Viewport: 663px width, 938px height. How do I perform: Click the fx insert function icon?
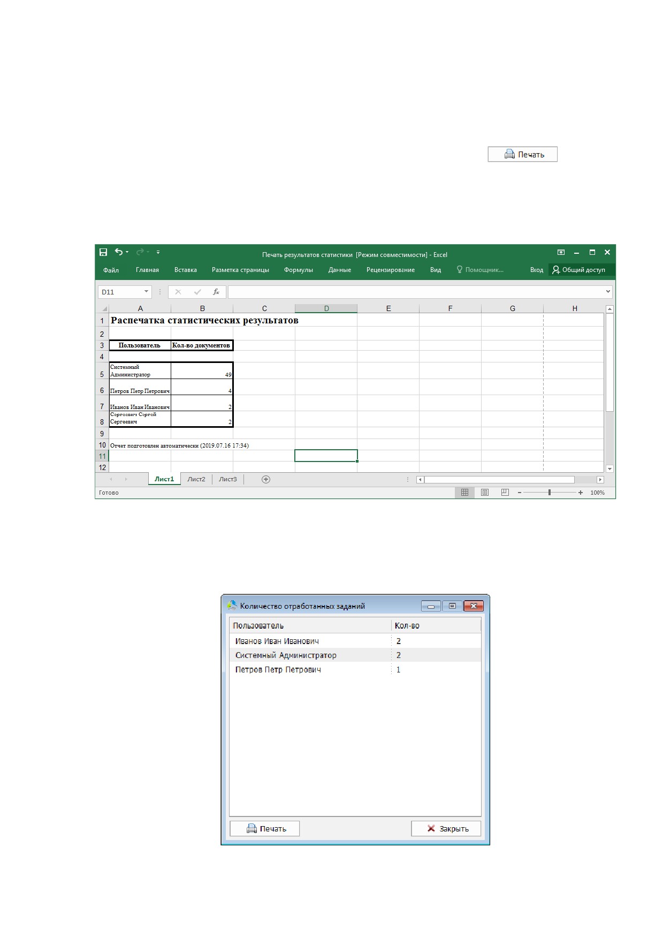(216, 292)
